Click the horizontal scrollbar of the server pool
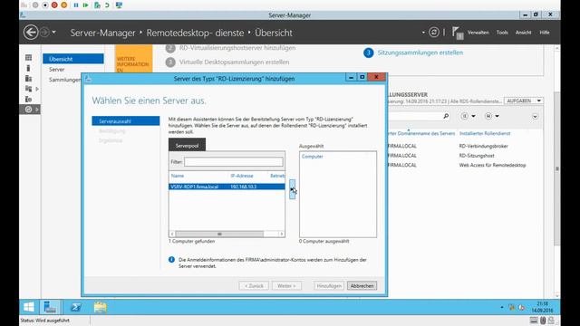This screenshot has width=580, height=326. (x=219, y=234)
